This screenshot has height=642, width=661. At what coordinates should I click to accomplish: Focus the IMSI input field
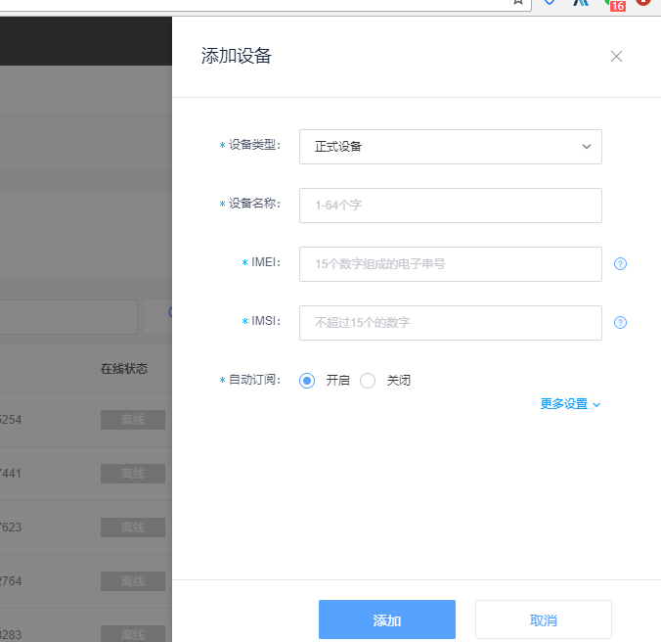pyautogui.click(x=450, y=323)
